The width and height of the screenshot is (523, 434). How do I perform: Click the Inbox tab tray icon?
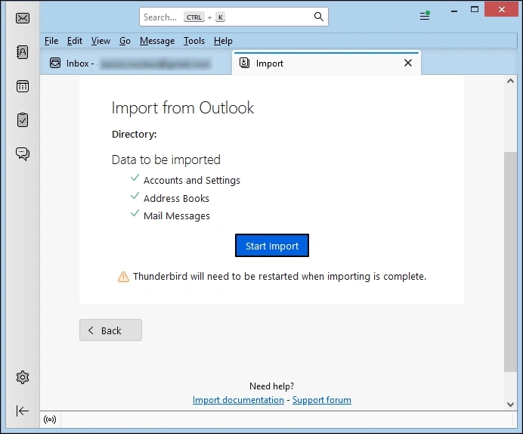55,63
